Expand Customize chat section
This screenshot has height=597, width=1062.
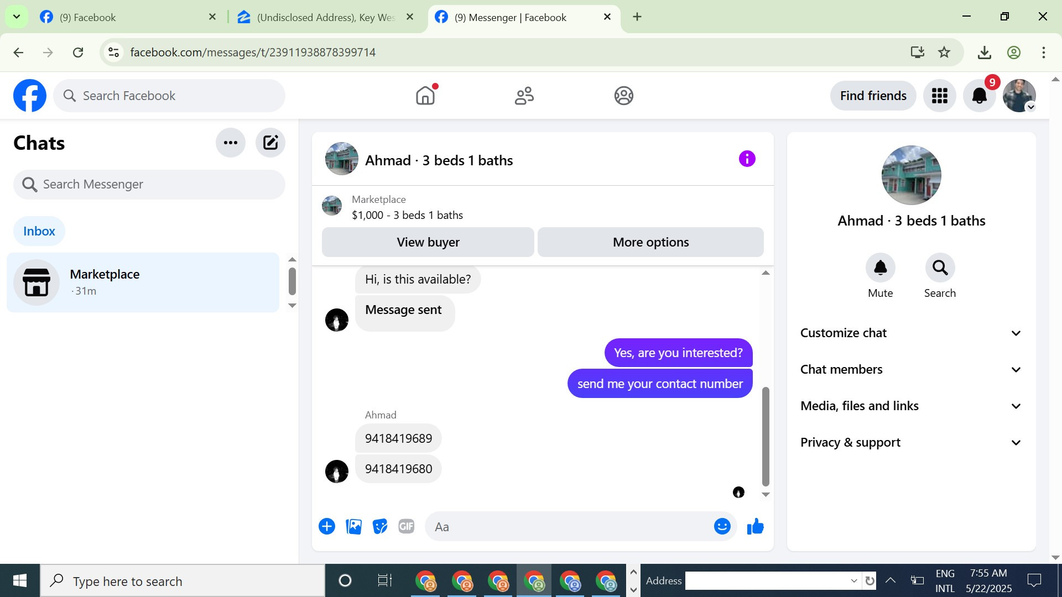(912, 333)
